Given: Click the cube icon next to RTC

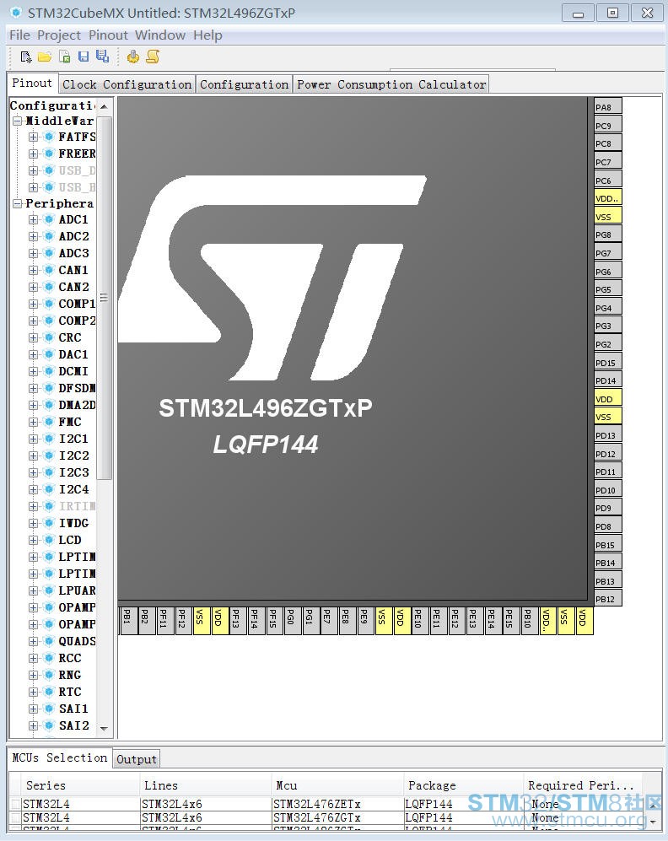Looking at the screenshot, I should [49, 692].
